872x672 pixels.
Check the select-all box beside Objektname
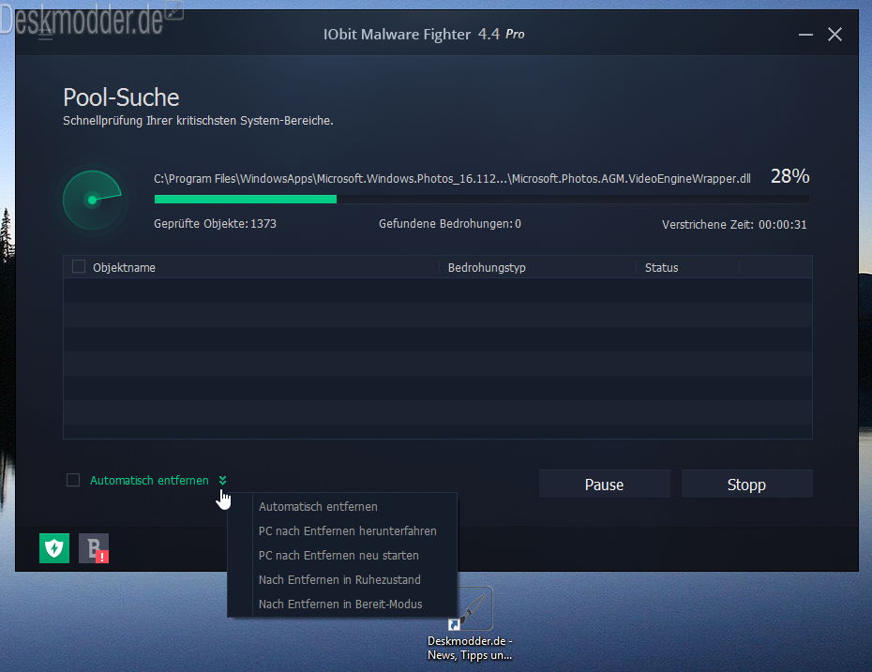(79, 267)
